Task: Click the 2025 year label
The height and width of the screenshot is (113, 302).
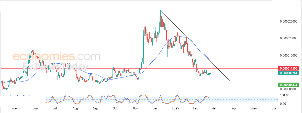Action: [x=176, y=108]
